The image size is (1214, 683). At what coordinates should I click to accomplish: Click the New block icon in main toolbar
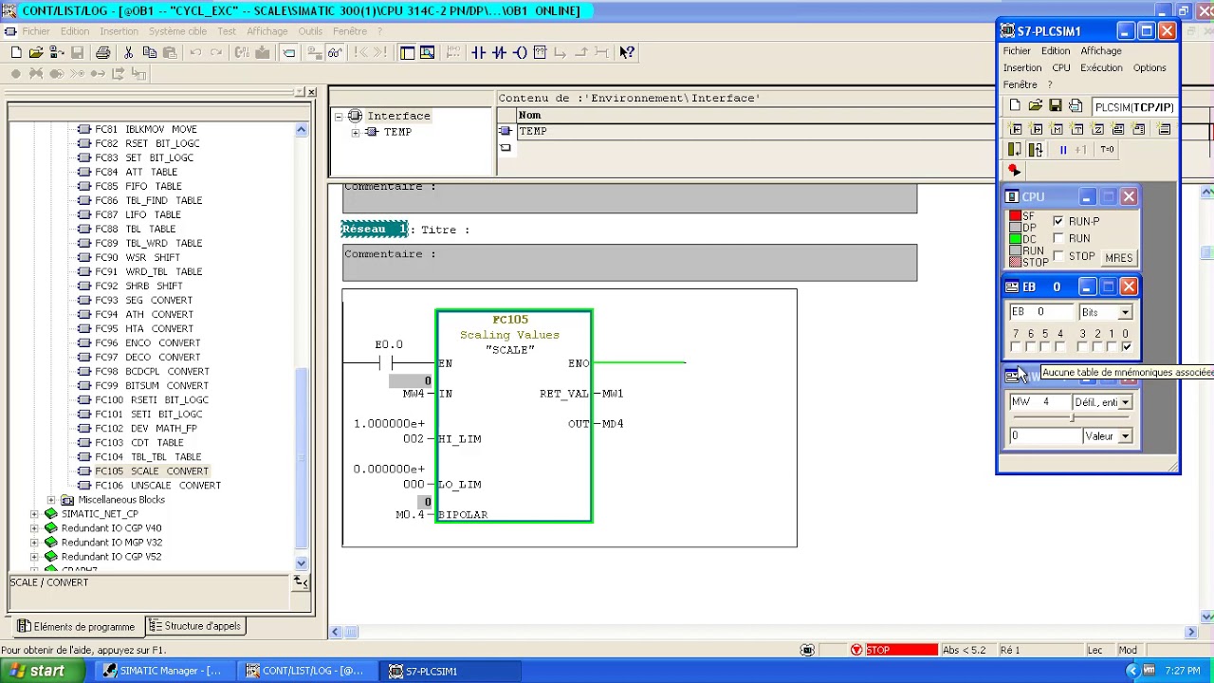coord(16,53)
